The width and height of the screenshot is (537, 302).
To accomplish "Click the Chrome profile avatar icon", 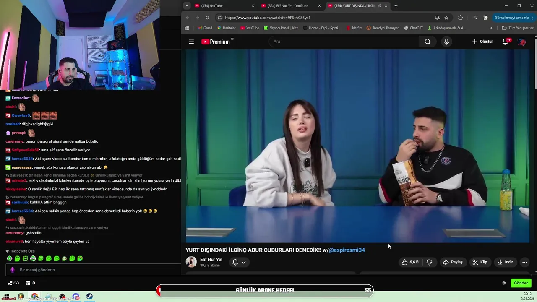I will pos(485,18).
